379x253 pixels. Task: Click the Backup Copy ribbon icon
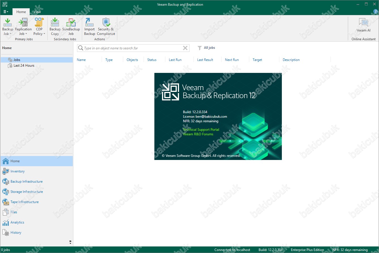click(x=55, y=22)
